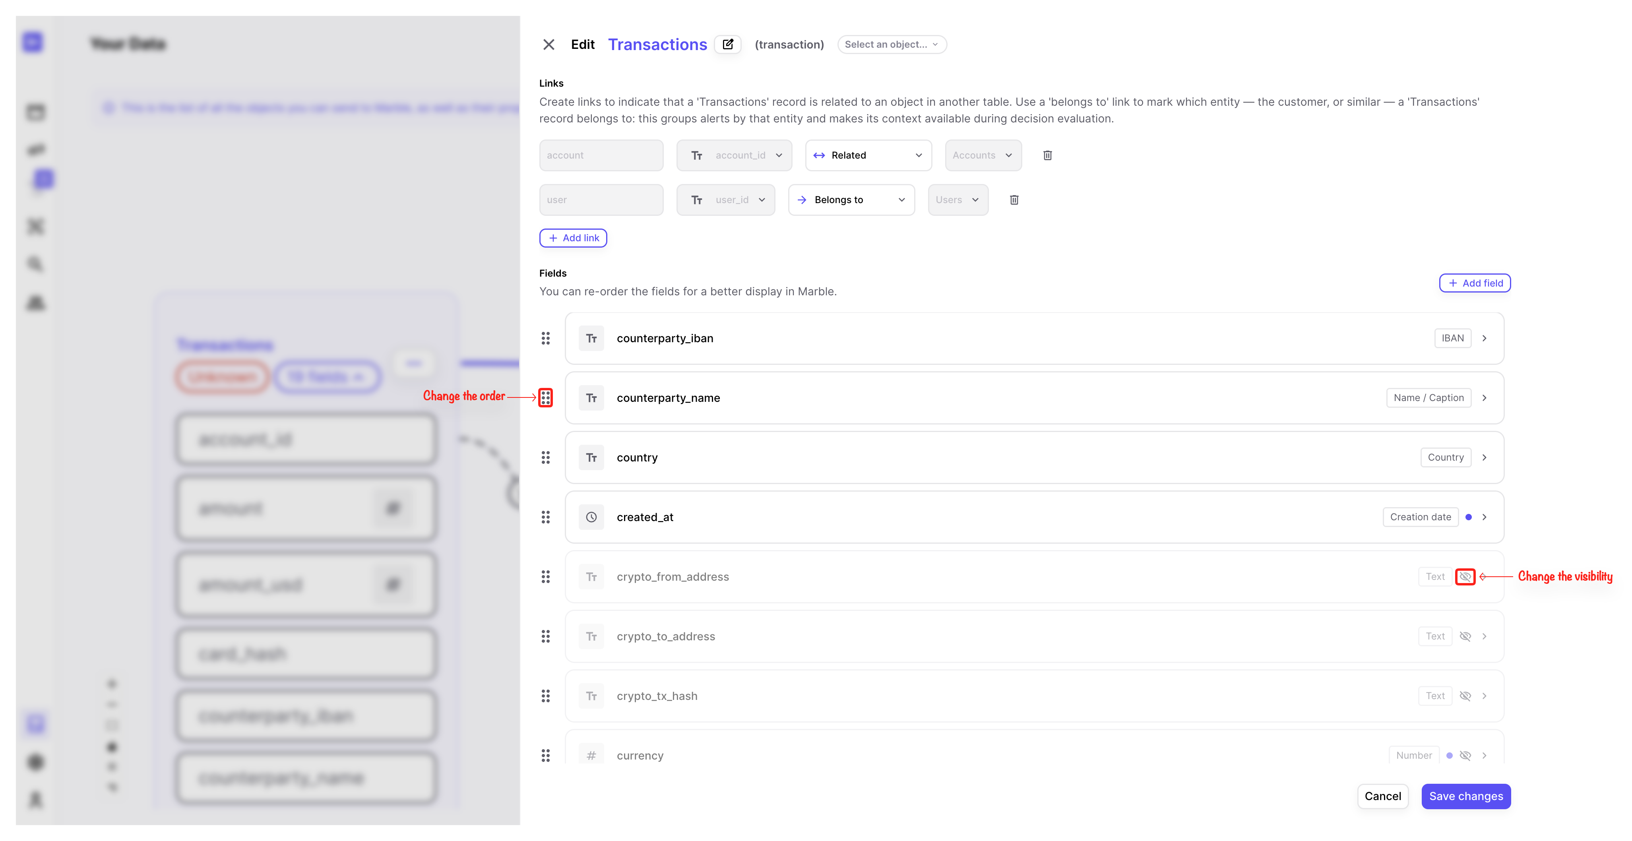
Task: Open the Related link type dropdown
Action: click(868, 155)
